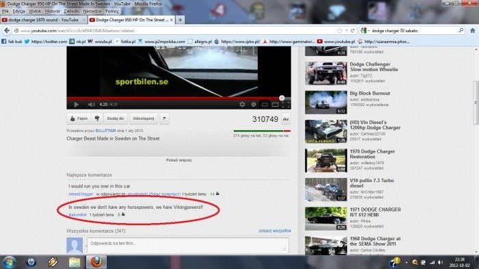Click the Watch Later clock icon

coord(254,105)
